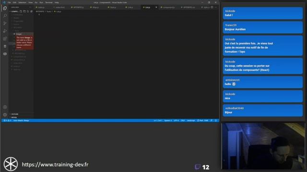307x172 pixels.
Task: Open the database icon view in the activity bar
Action: (5, 46)
